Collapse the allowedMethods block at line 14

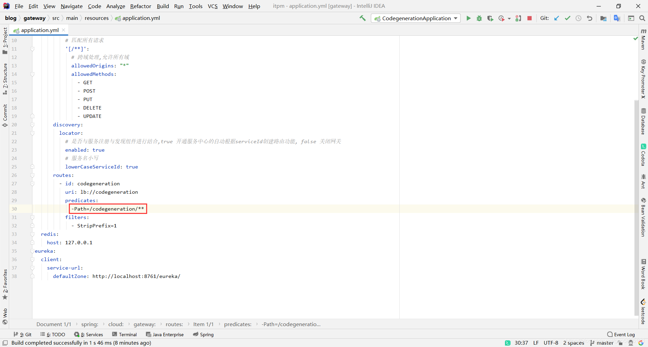click(x=32, y=74)
